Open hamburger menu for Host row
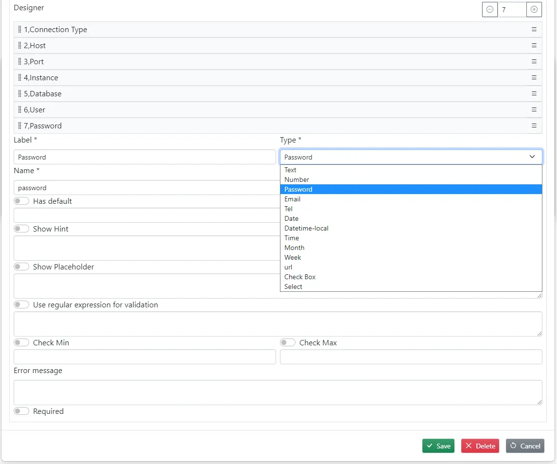 534,46
